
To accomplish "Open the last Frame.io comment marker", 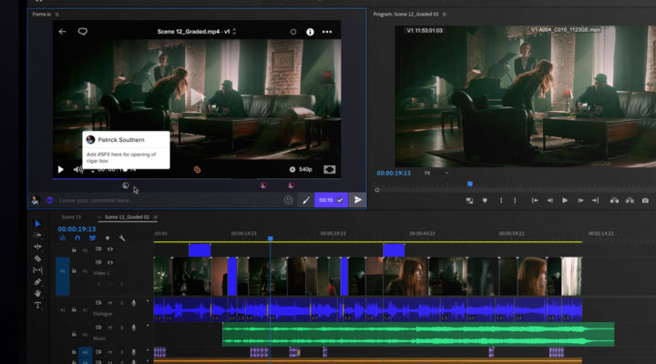I will (x=291, y=185).
